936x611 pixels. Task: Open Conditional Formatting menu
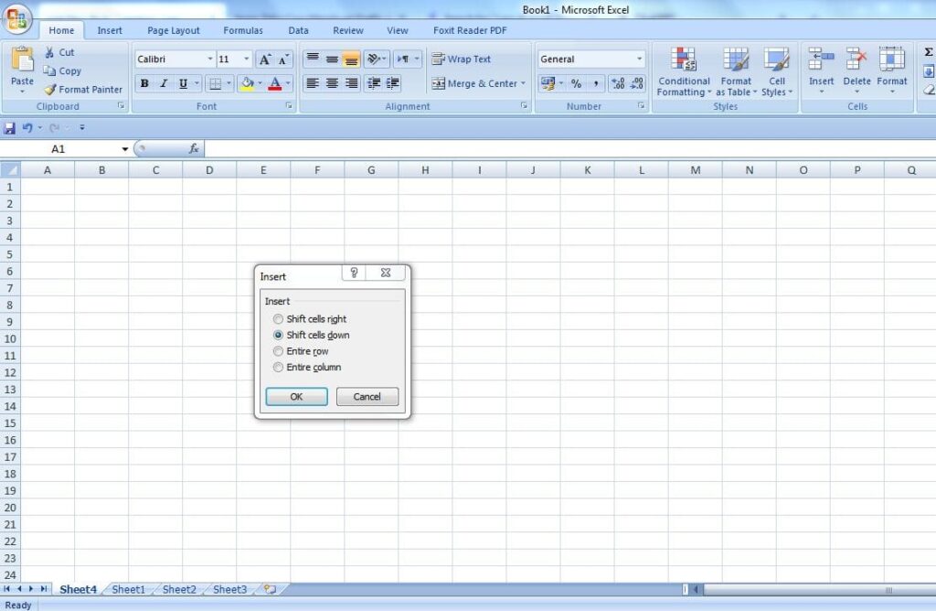(684, 71)
